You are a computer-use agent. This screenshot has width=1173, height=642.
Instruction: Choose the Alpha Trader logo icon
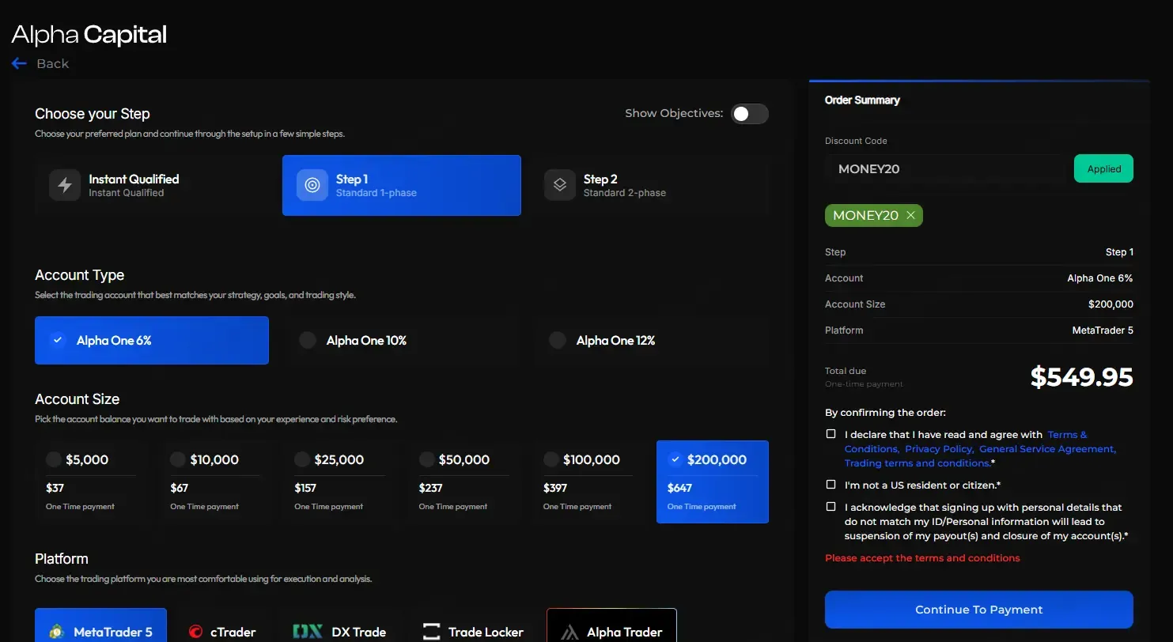(x=569, y=632)
